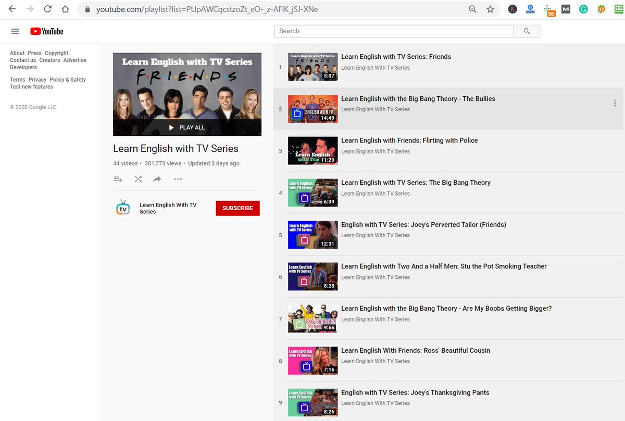Viewport: 625px width, 421px height.
Task: Open 'TV Series: The Big Bang Theory' title
Action: click(x=416, y=183)
